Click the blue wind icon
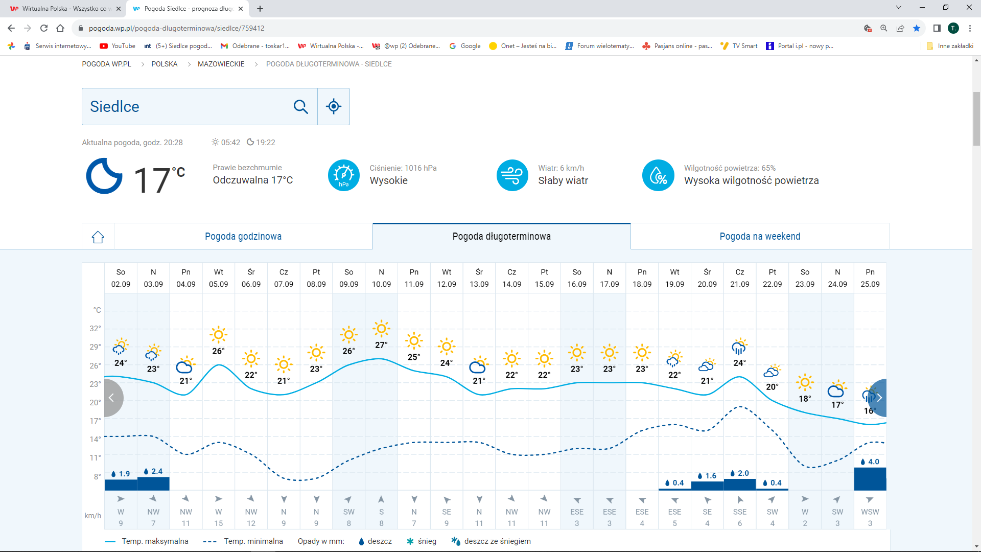981x552 pixels. pos(512,175)
